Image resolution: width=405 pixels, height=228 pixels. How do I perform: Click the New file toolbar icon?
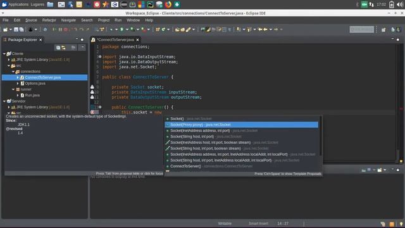click(x=5, y=30)
